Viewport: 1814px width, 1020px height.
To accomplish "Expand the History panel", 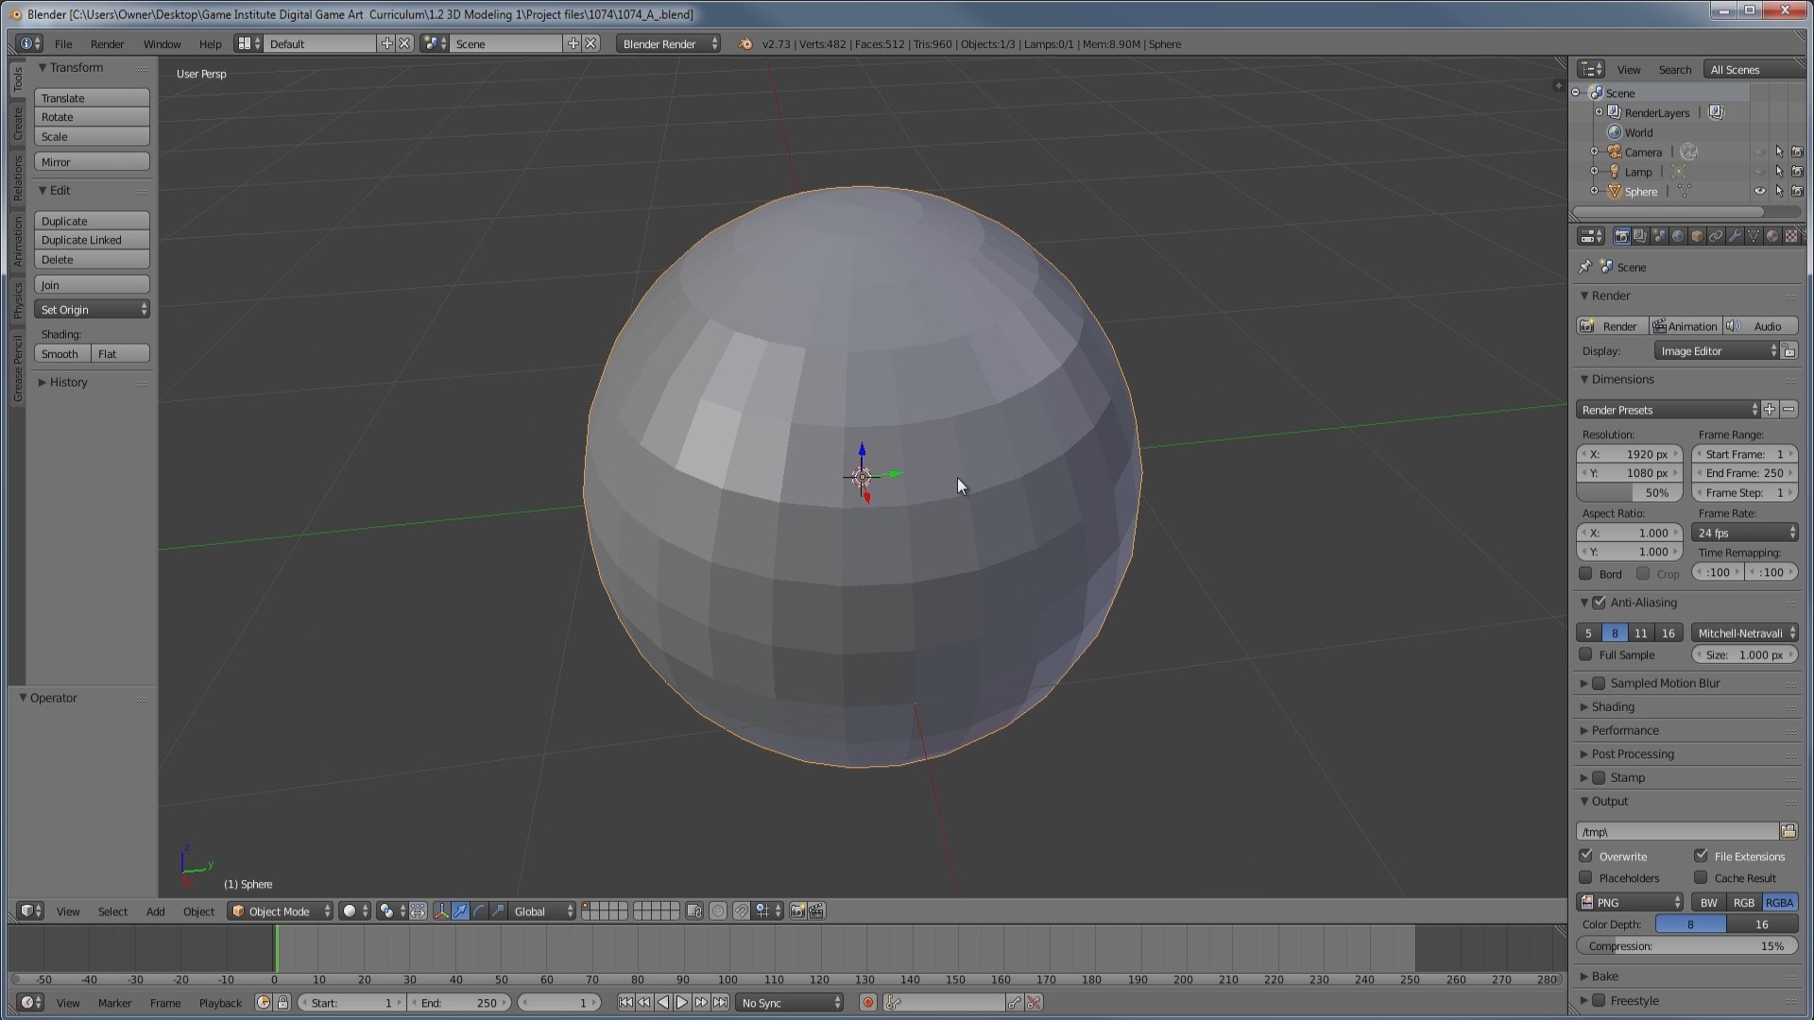I will coord(68,382).
